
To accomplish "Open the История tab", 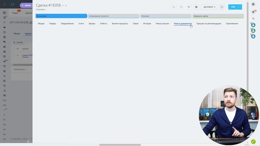I will coord(147,24).
